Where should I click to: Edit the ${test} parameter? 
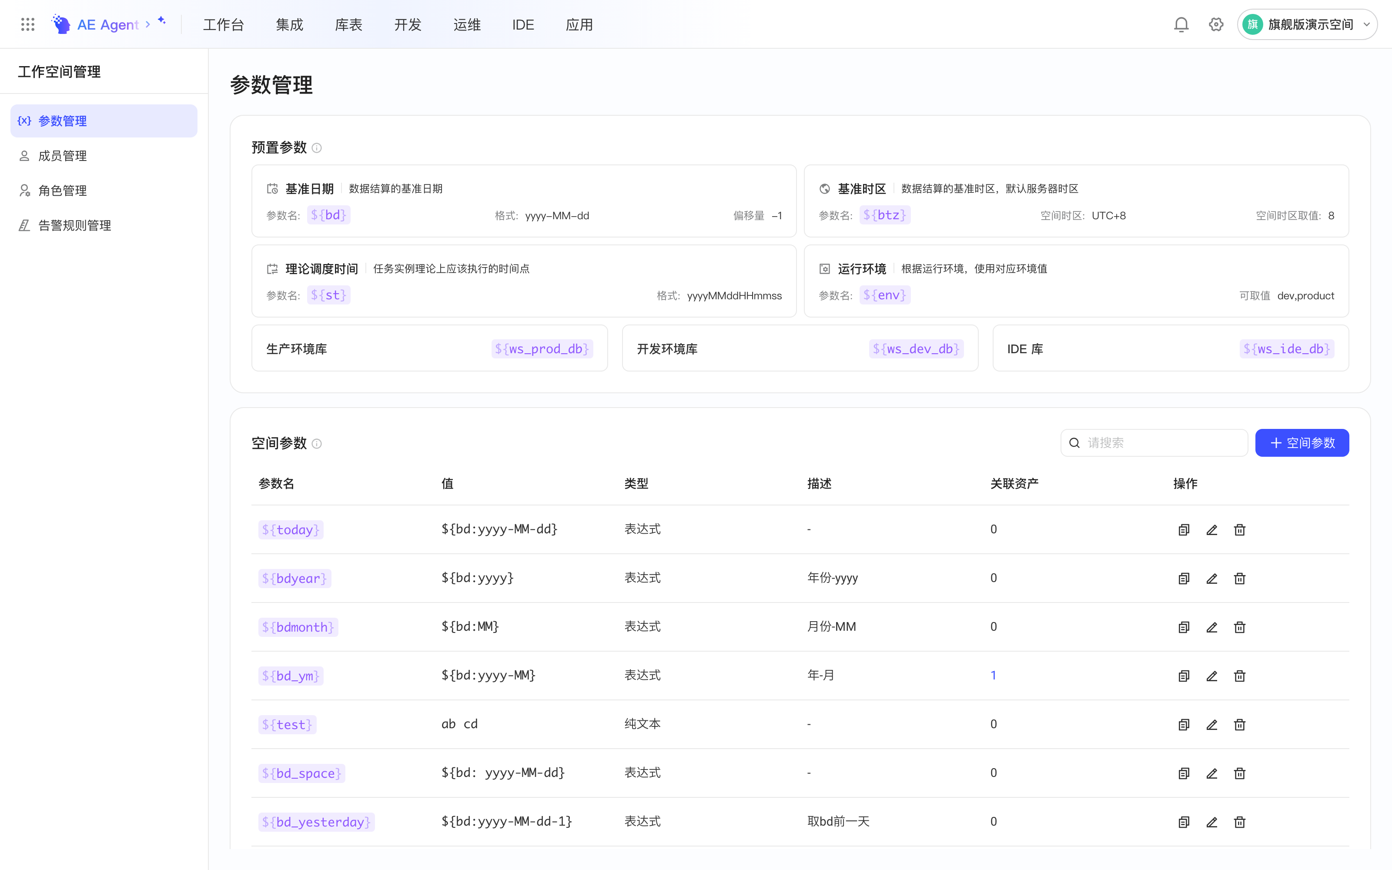(x=1211, y=724)
